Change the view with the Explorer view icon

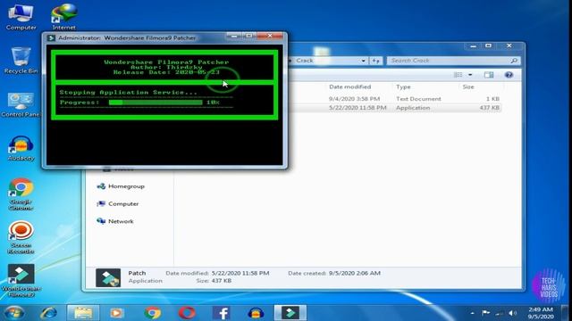click(x=458, y=75)
